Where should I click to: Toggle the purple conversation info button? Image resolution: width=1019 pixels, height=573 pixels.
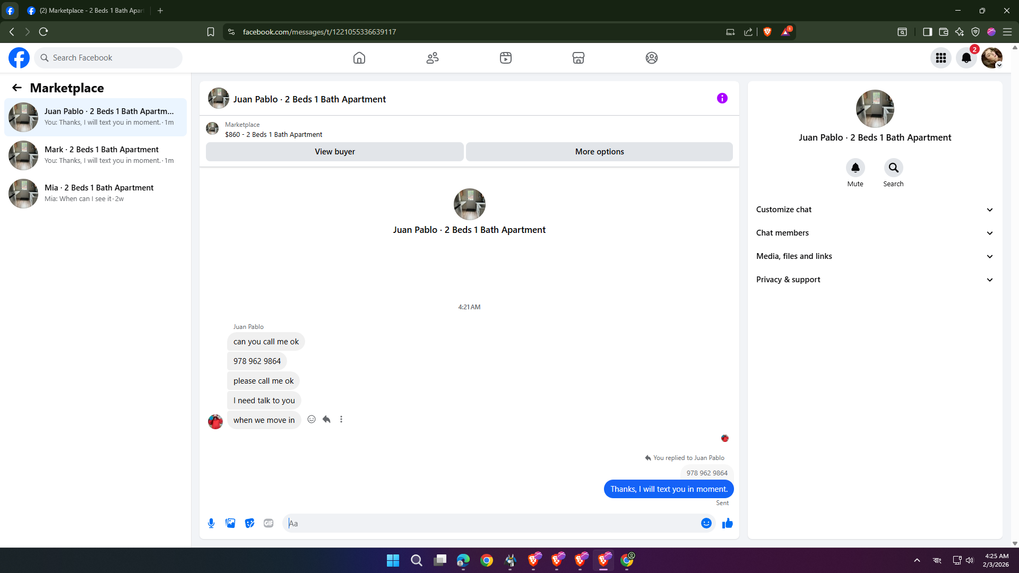[x=722, y=98]
